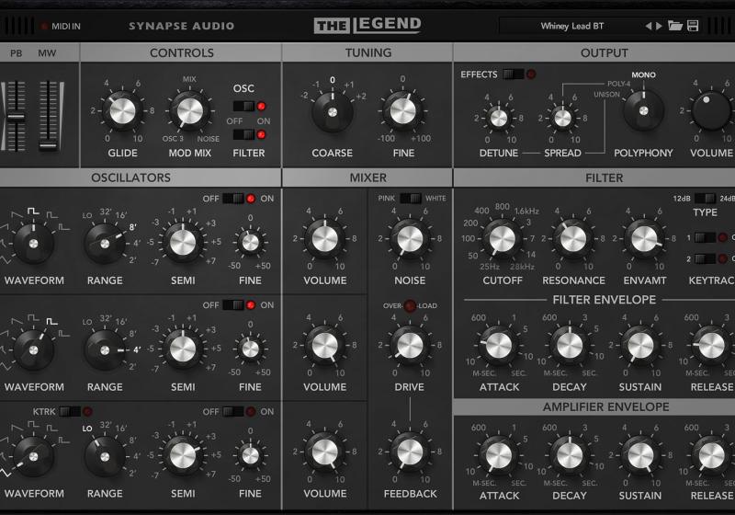
Task: Click oscillator 3 SEMI knob
Action: click(x=182, y=455)
